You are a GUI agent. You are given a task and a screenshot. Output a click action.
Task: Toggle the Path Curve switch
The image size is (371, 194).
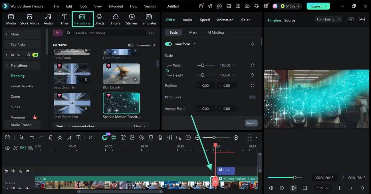tap(252, 97)
